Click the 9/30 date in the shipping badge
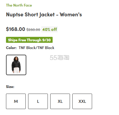119x115 pixels. tap(46, 40)
